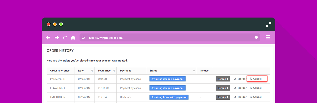Click the Invoice column header
Image resolution: width=317 pixels, height=103 pixels.
(x=204, y=71)
